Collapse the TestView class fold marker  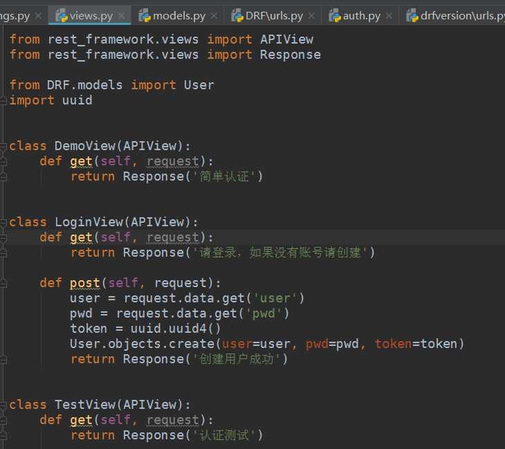pos(3,405)
